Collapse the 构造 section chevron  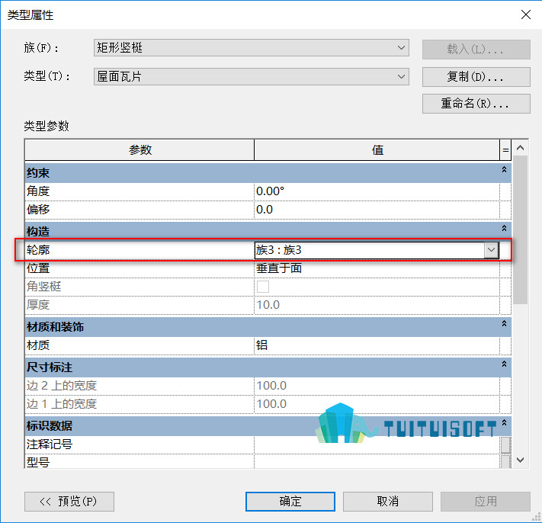pos(504,228)
